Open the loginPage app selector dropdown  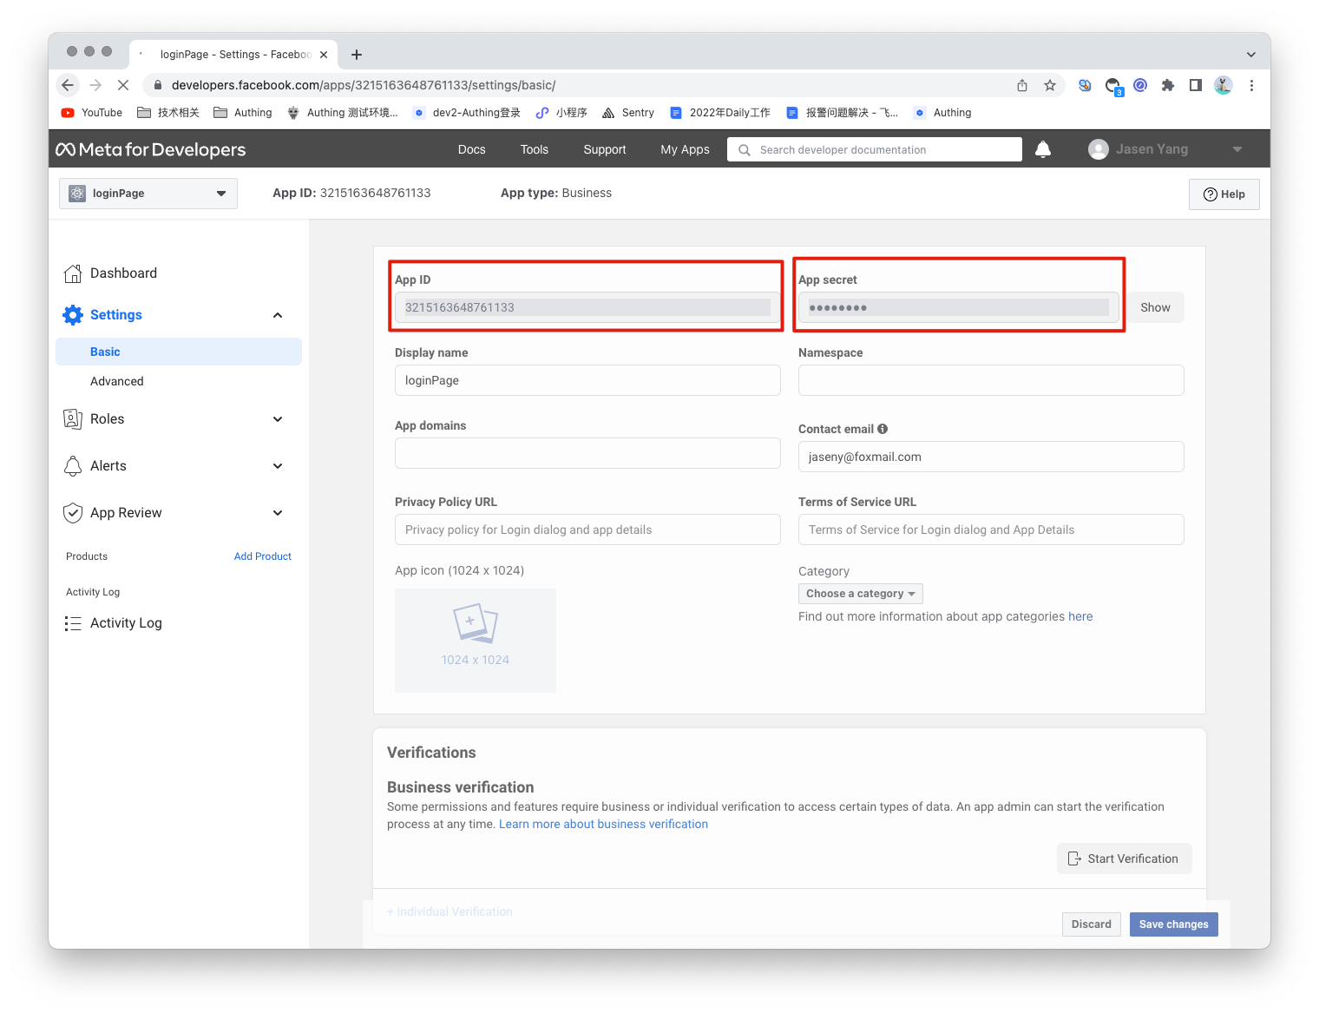coord(148,194)
